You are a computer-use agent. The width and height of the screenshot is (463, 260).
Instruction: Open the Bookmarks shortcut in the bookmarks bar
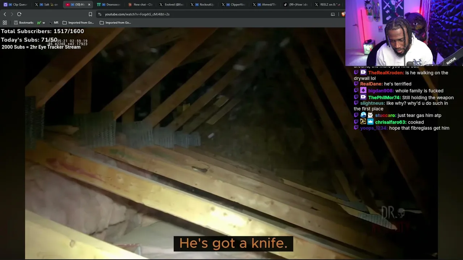click(24, 22)
